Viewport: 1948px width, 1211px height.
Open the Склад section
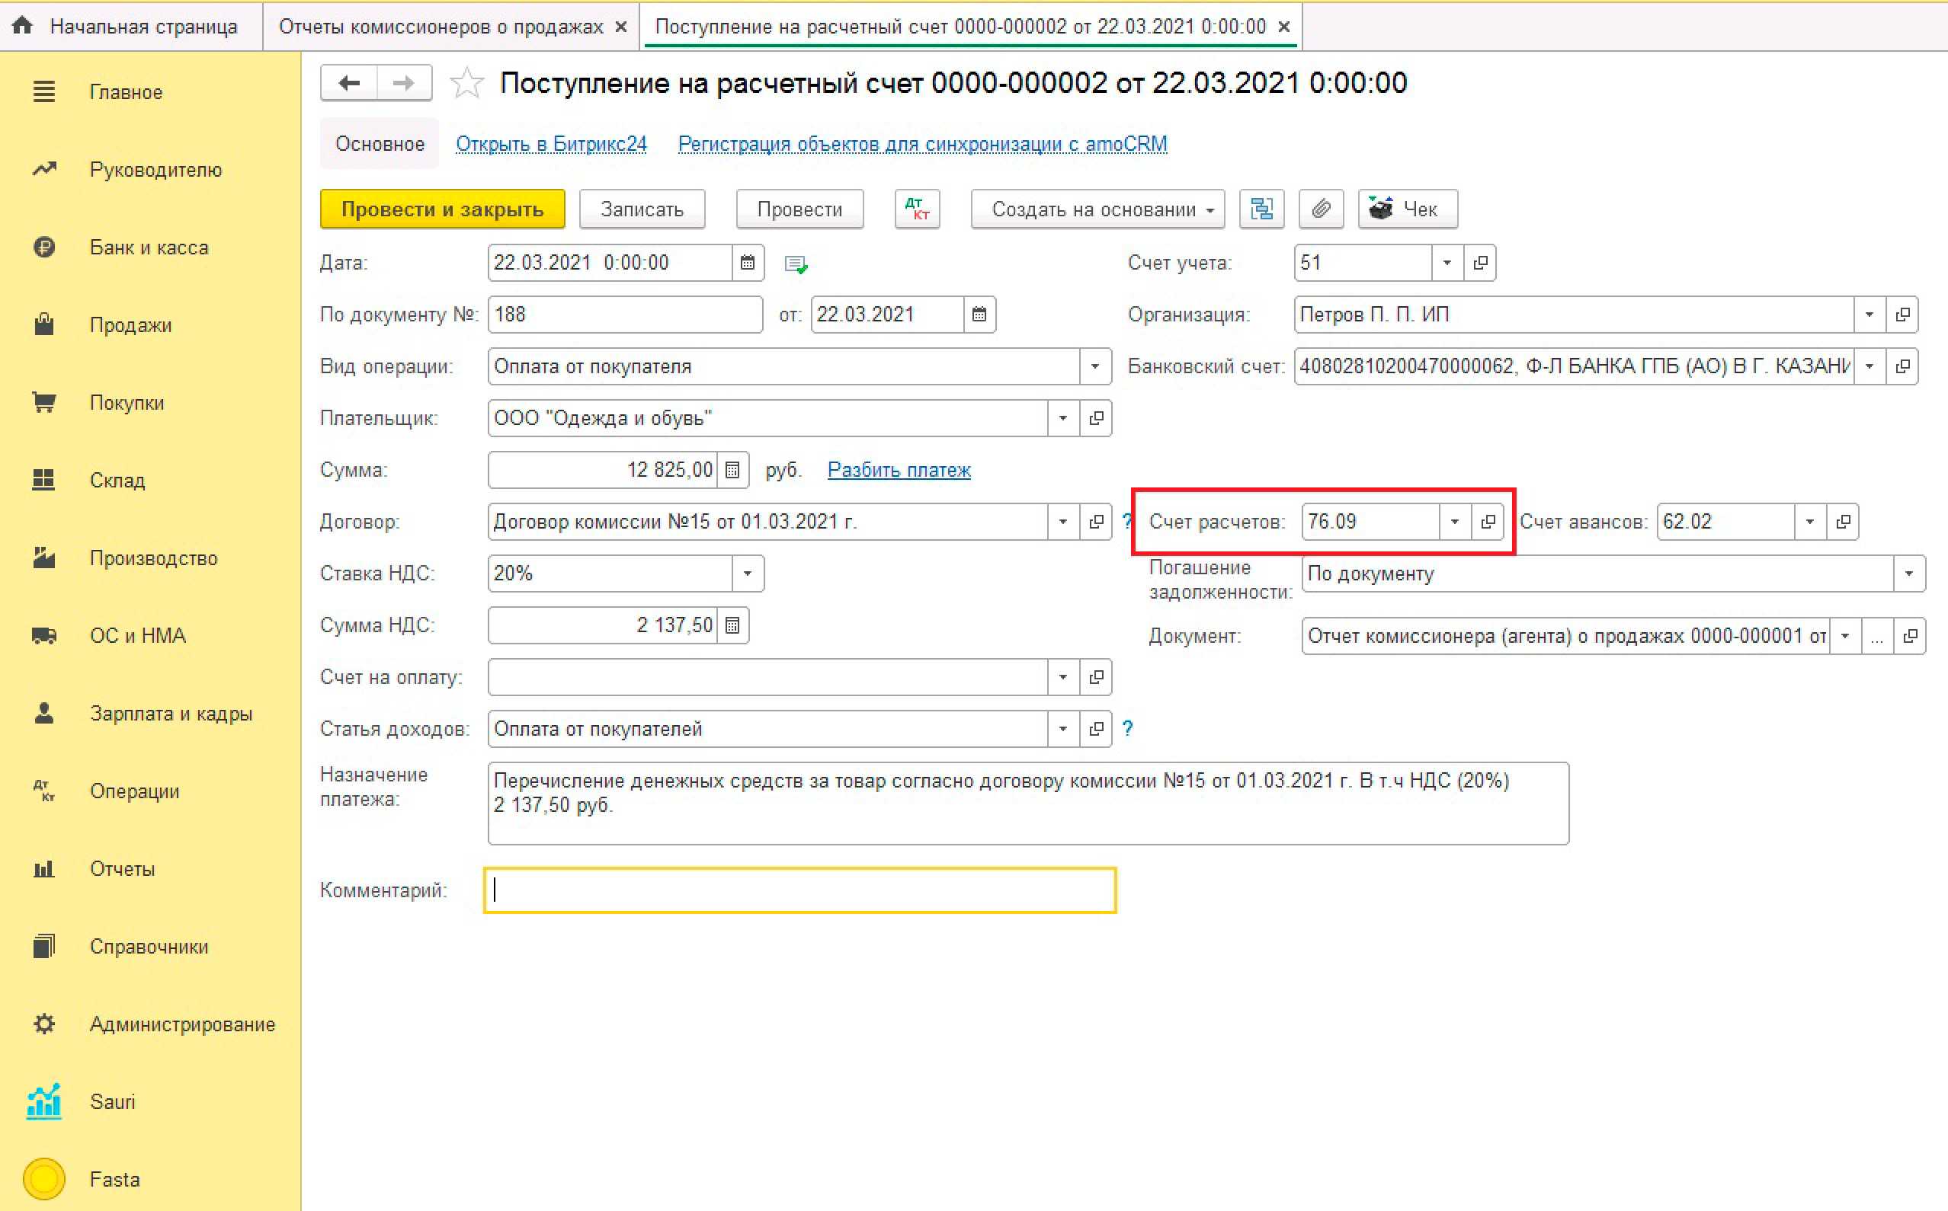117,481
